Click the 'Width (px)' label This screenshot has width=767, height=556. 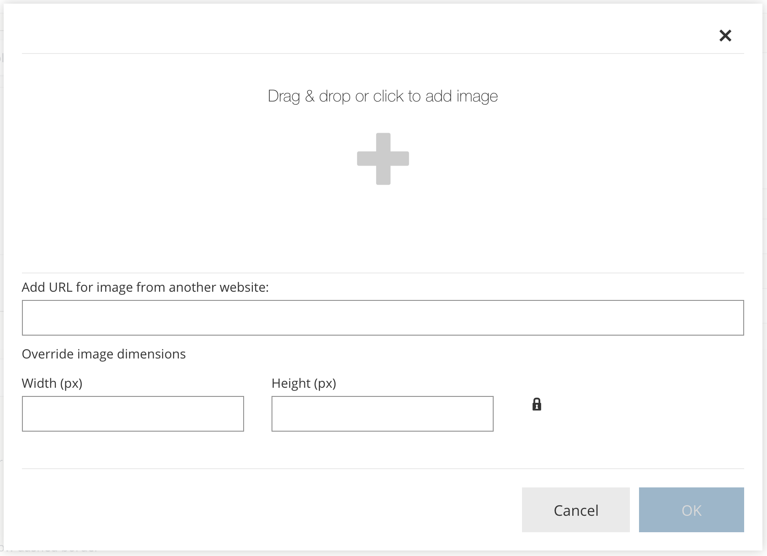pos(52,383)
